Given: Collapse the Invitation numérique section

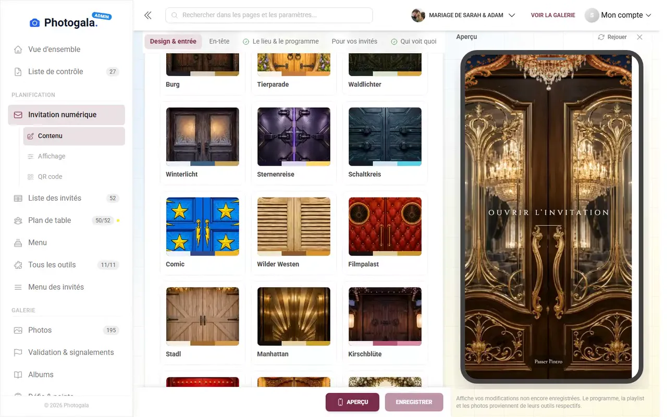Looking at the screenshot, I should [67, 115].
